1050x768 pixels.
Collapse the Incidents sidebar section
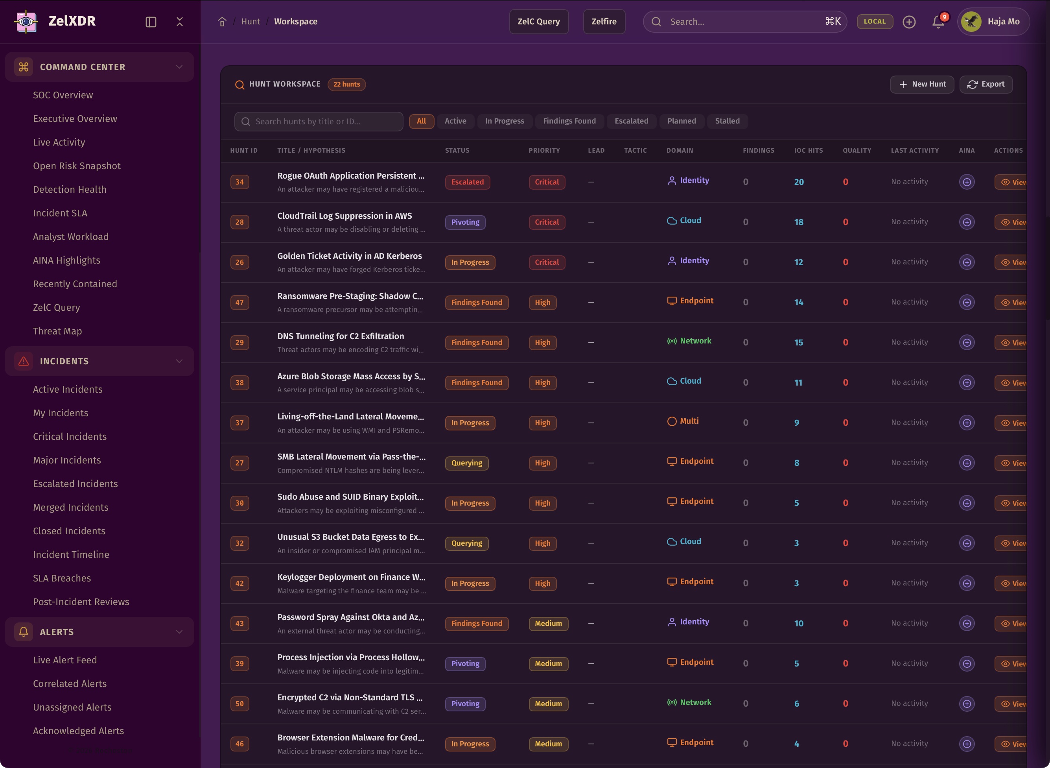click(x=179, y=361)
